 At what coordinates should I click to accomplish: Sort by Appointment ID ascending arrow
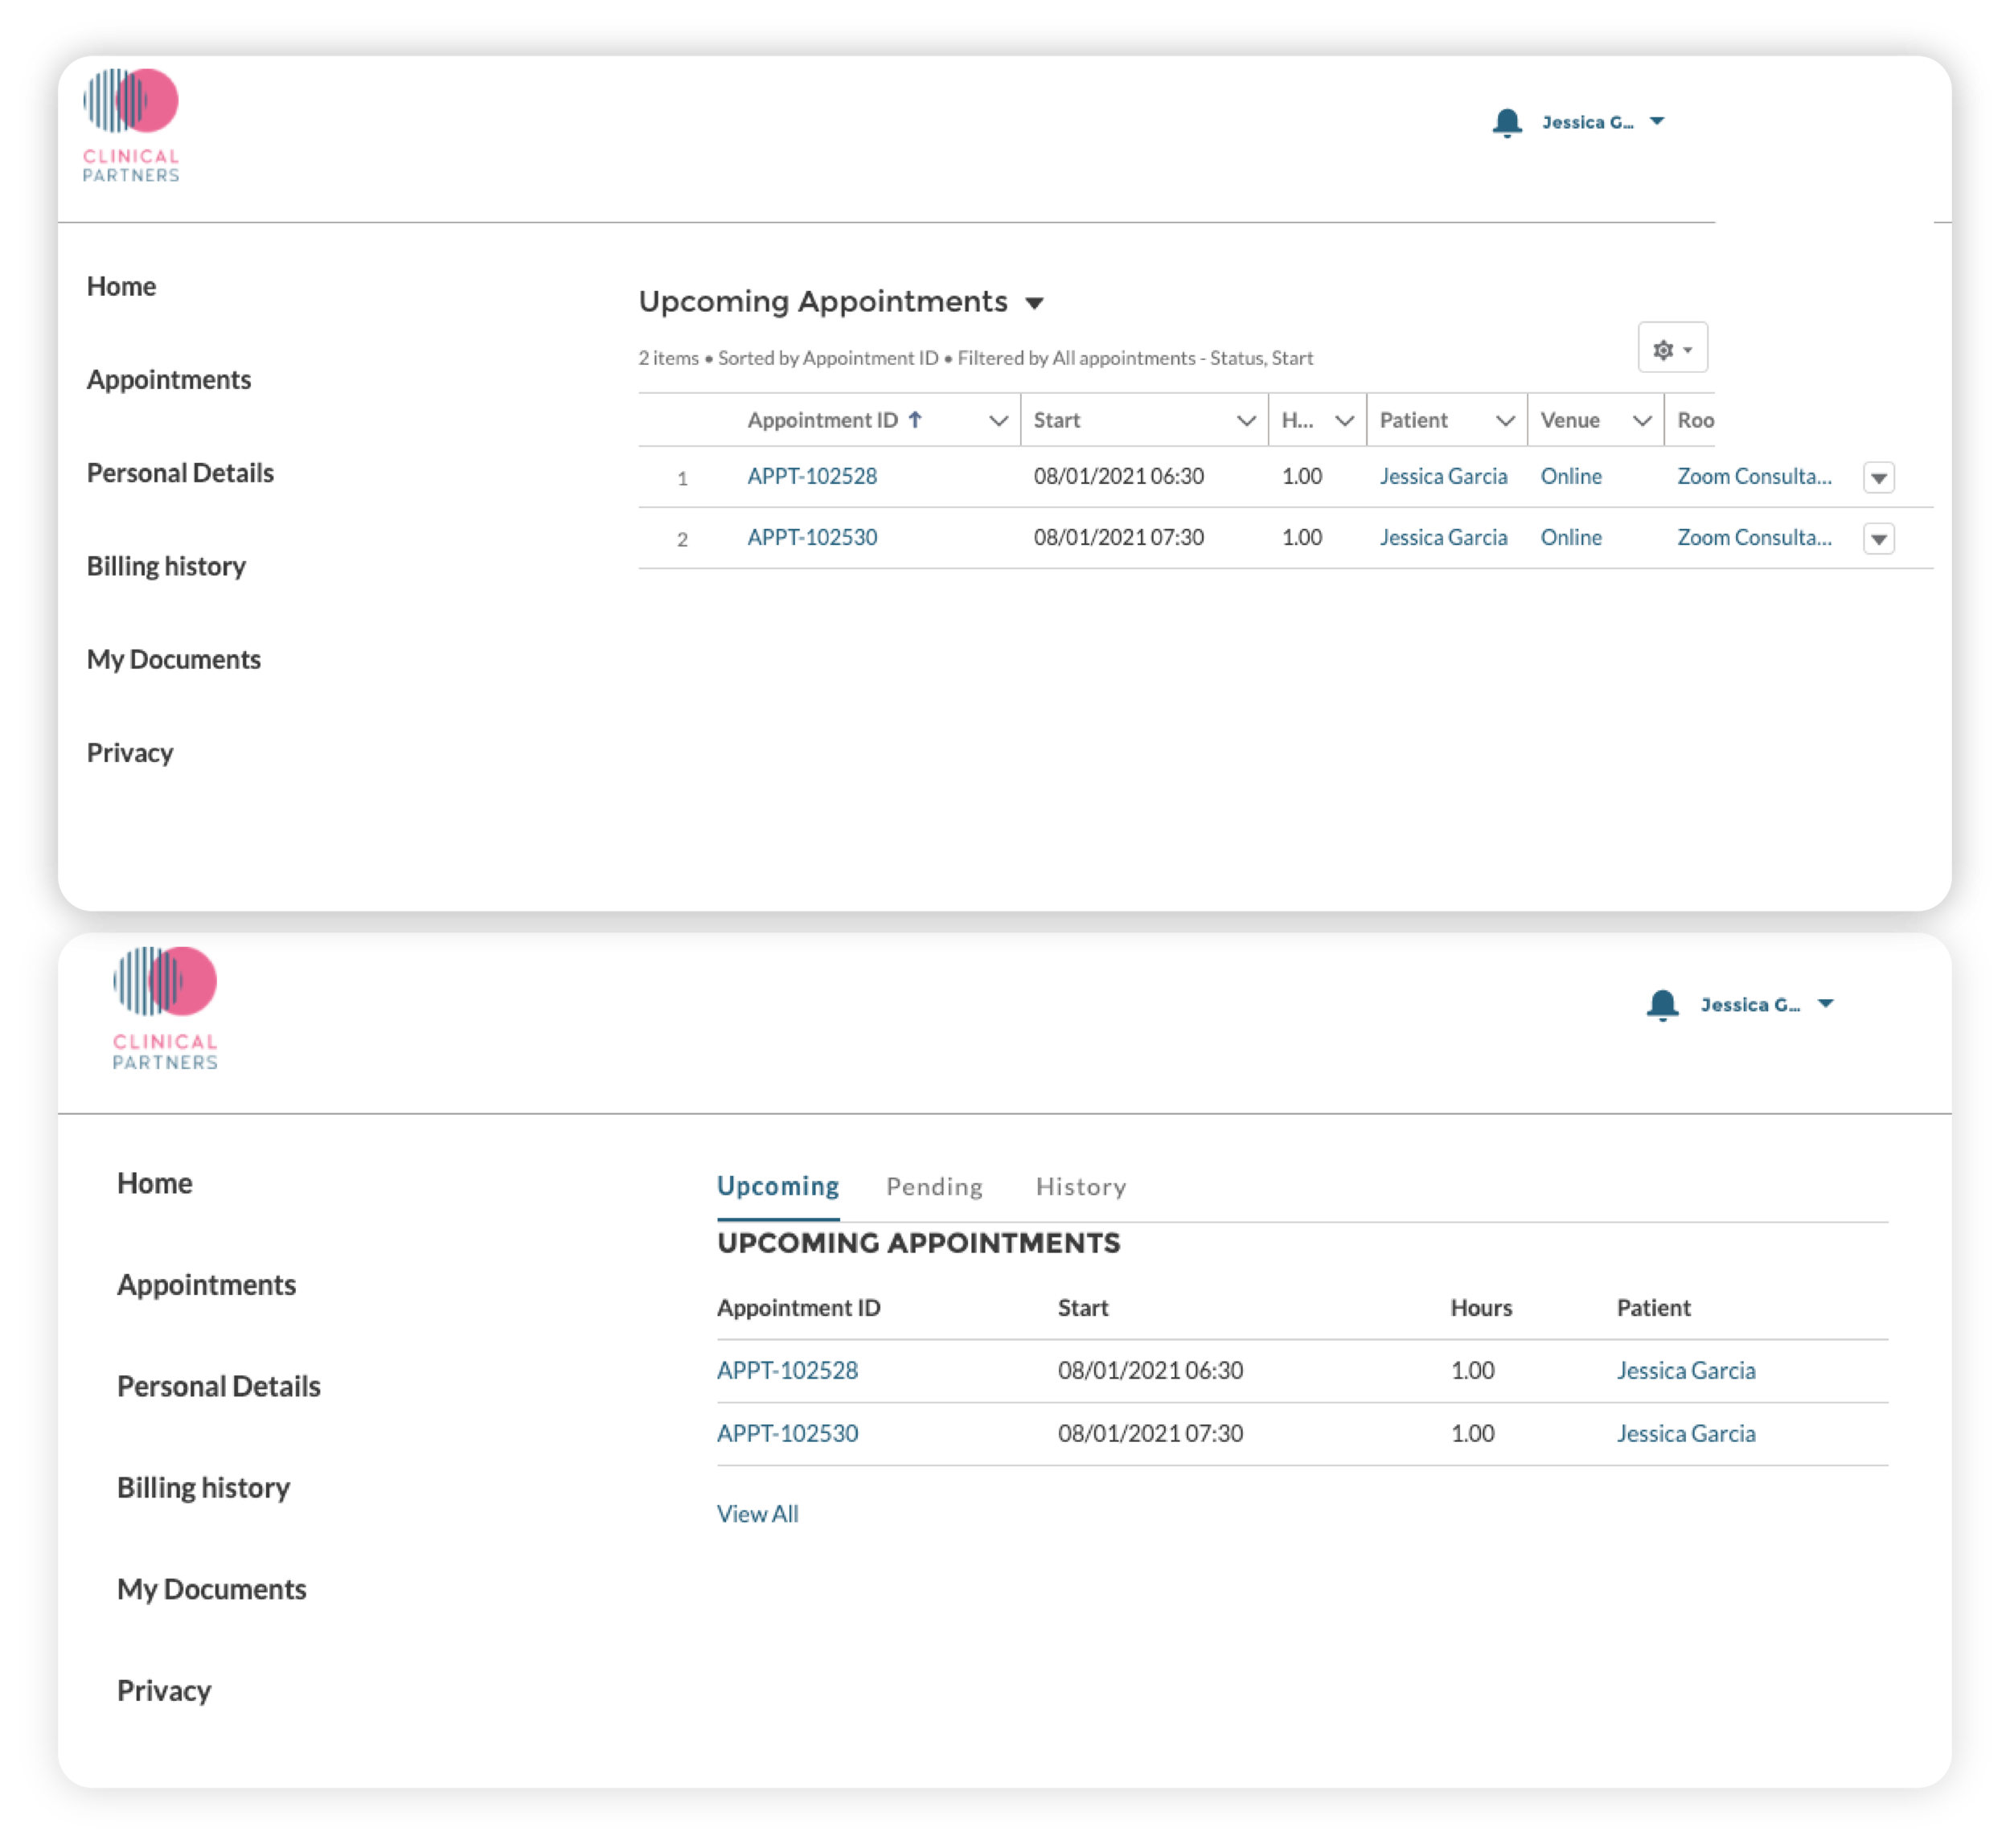tap(915, 420)
